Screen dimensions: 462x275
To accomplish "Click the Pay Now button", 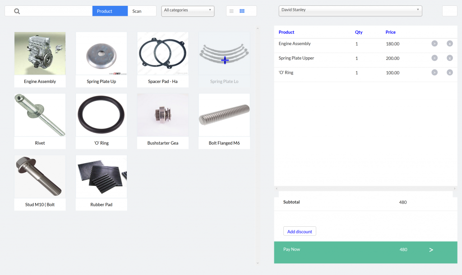I will pyautogui.click(x=365, y=252).
